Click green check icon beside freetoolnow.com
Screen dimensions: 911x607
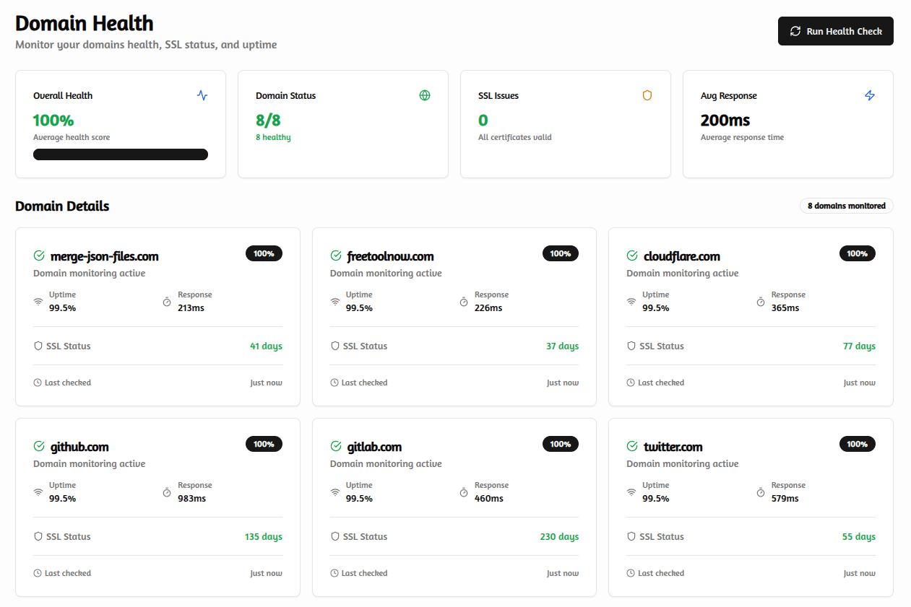(x=336, y=256)
